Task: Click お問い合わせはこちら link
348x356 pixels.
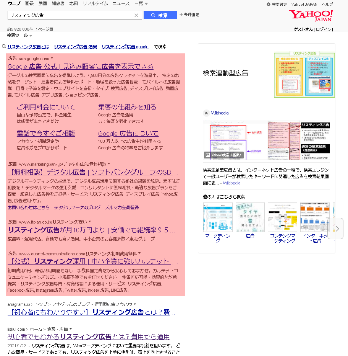Action: pos(29,207)
